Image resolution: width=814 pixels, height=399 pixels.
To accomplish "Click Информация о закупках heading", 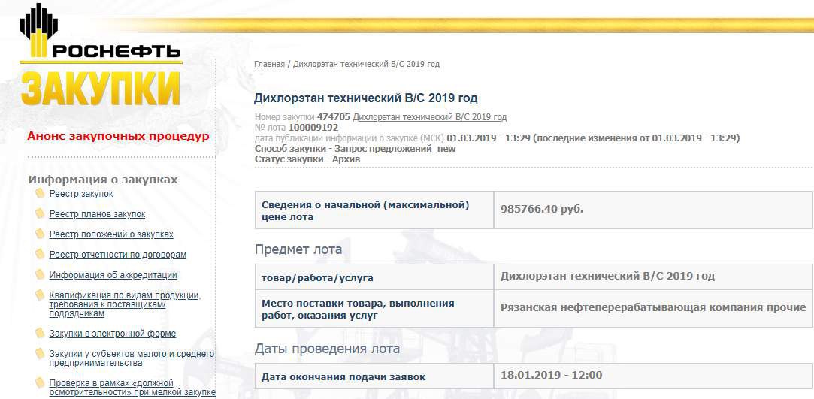I will [x=103, y=180].
